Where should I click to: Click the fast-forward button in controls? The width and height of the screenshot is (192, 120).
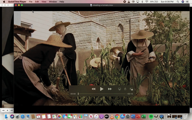[110, 89]
